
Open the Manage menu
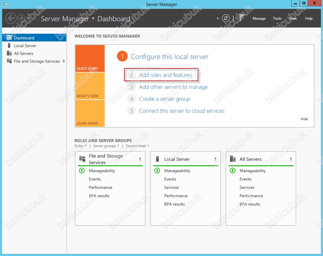click(259, 18)
